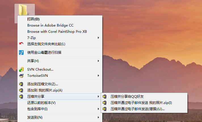Choose 打开(O) from the context menu
The image size is (202, 122).
pos(33,19)
